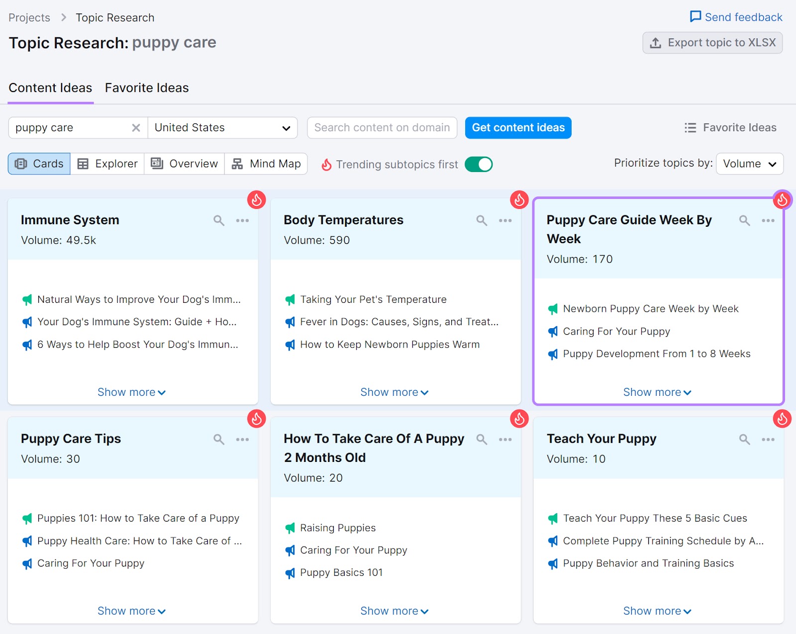The height and width of the screenshot is (634, 796).
Task: Click the Search content on domain field
Action: pos(382,128)
